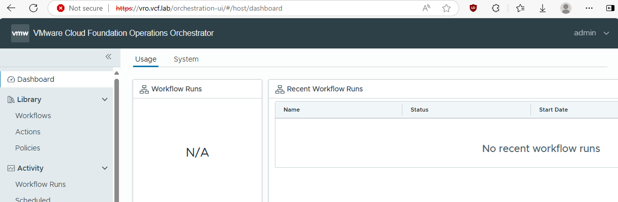Open the browser Extensions puzzle icon
The height and width of the screenshot is (202, 618).
[496, 8]
